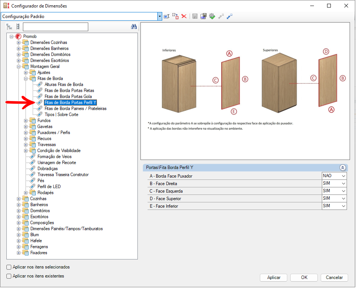Click the Gavetas folder icon

(x=33, y=127)
